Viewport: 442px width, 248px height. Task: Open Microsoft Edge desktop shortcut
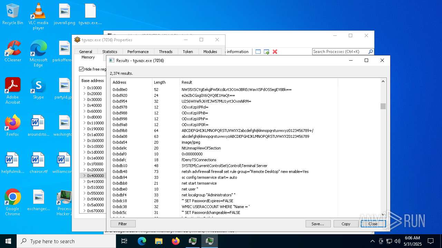pyautogui.click(x=38, y=53)
